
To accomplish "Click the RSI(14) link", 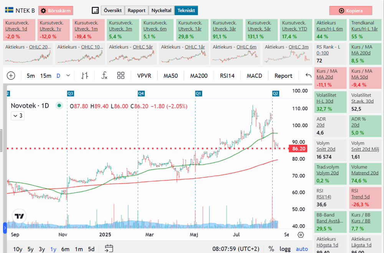I will [x=324, y=197].
